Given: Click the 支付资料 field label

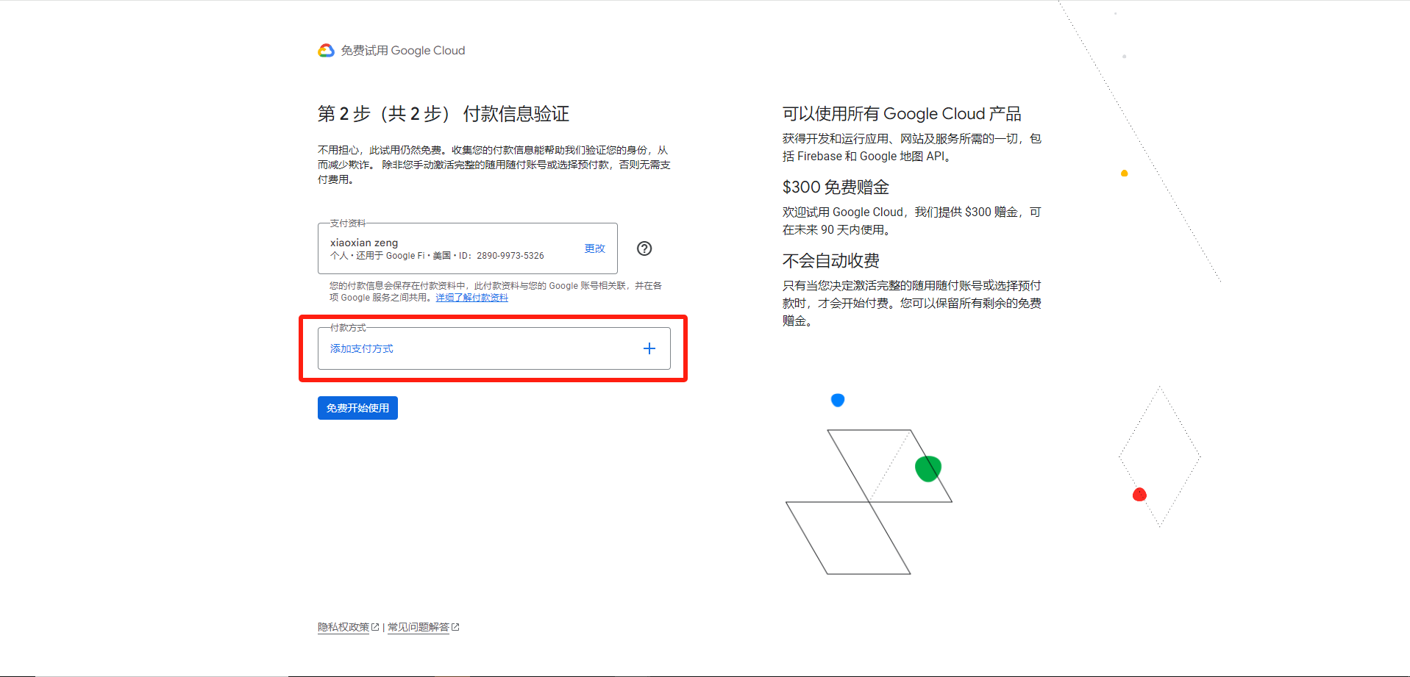Looking at the screenshot, I should click(x=348, y=223).
